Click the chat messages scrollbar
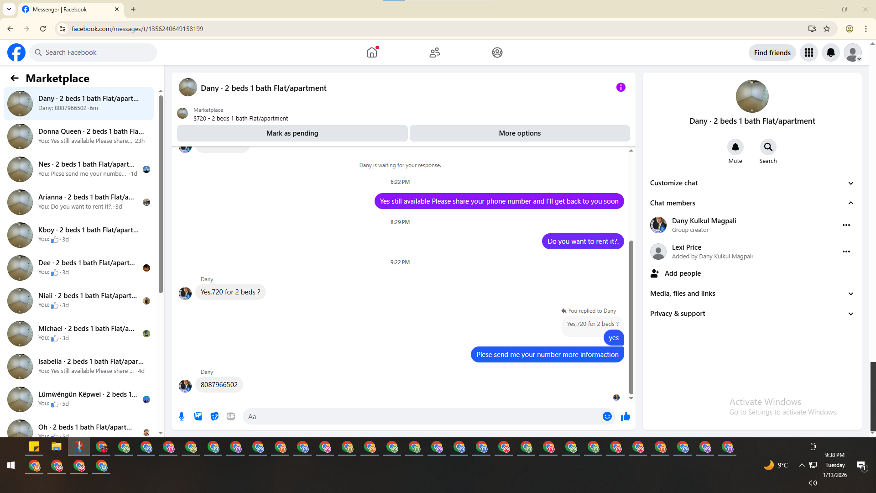Screen dimensions: 876x493 pyautogui.click(x=631, y=317)
